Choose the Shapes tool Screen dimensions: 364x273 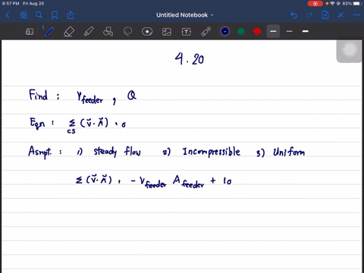[108, 32]
